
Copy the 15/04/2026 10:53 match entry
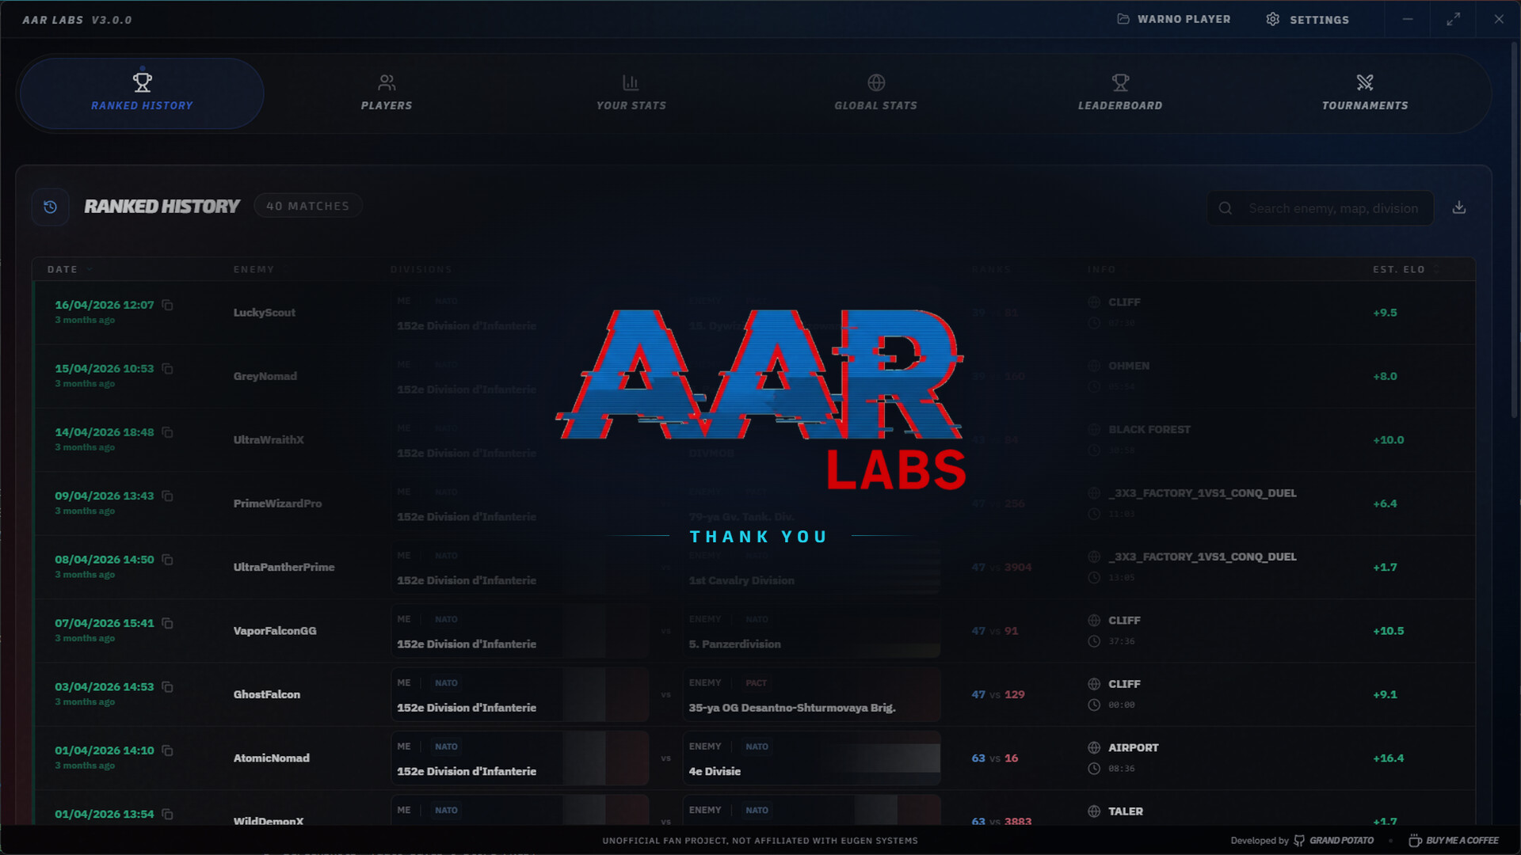coord(167,368)
